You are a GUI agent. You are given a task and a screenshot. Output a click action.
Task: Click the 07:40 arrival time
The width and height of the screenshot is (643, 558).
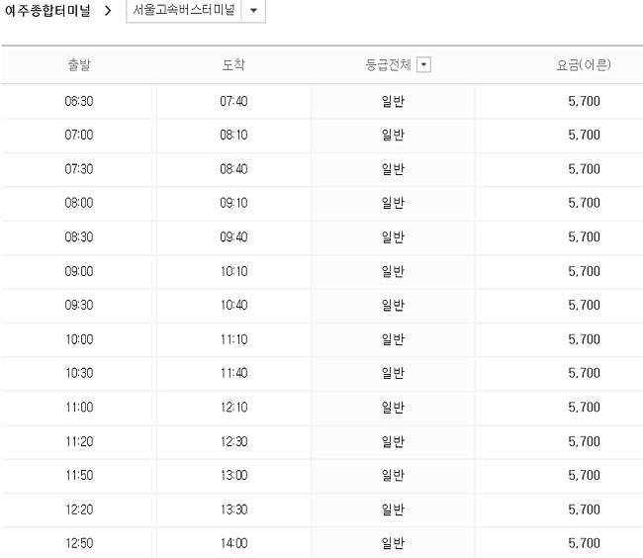pyautogui.click(x=233, y=101)
